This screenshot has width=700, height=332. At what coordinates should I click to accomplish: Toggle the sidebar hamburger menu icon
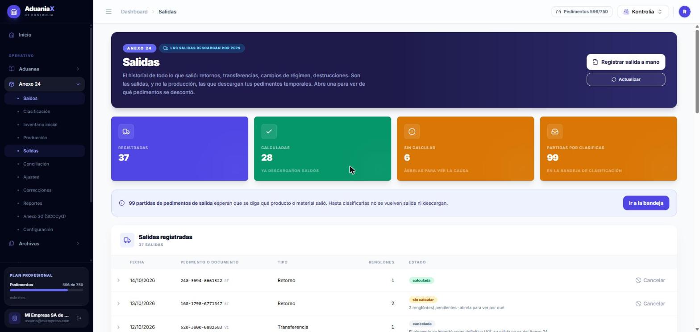coord(108,12)
